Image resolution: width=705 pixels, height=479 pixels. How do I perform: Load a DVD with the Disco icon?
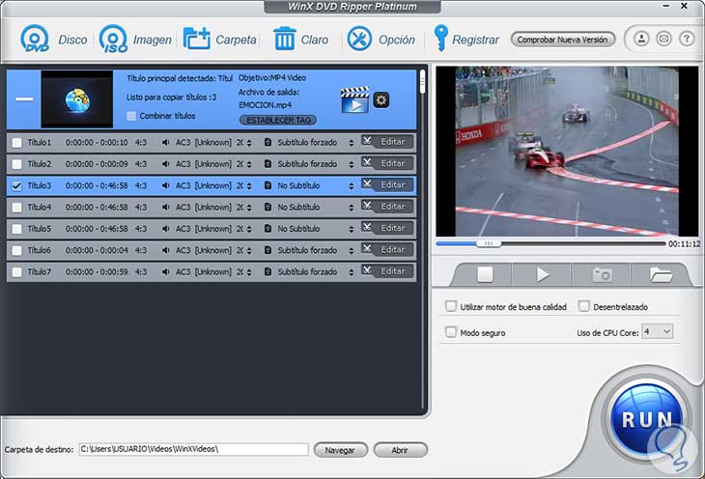35,39
